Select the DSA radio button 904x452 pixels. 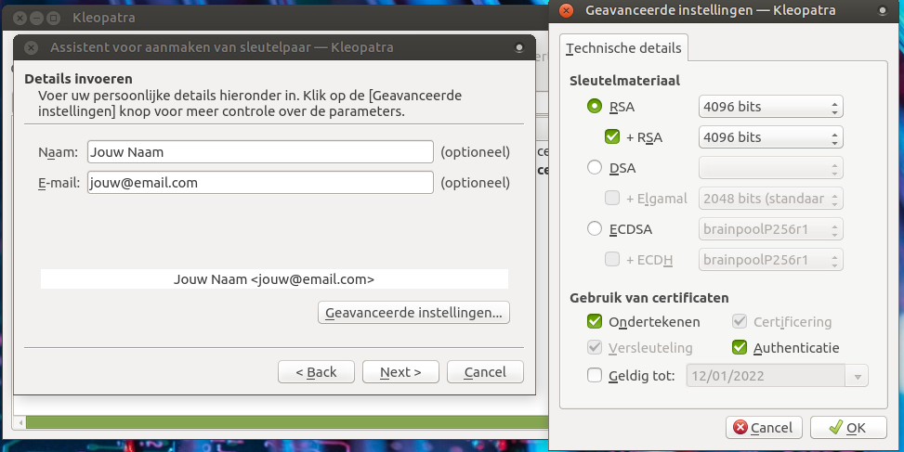(595, 168)
